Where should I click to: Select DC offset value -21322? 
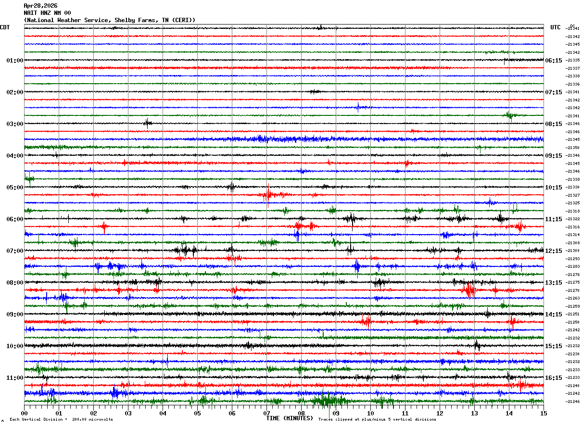tap(573, 219)
